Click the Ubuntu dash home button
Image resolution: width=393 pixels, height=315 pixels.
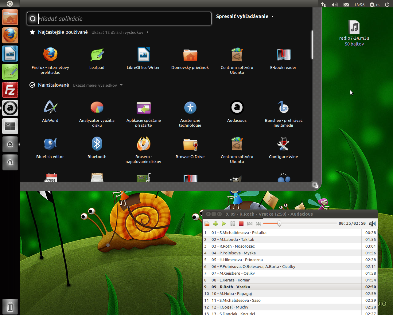pyautogui.click(x=10, y=4)
